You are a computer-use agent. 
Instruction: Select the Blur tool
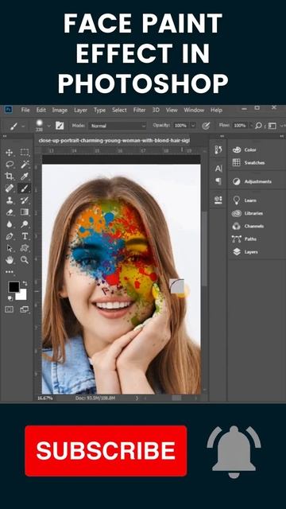(x=9, y=224)
